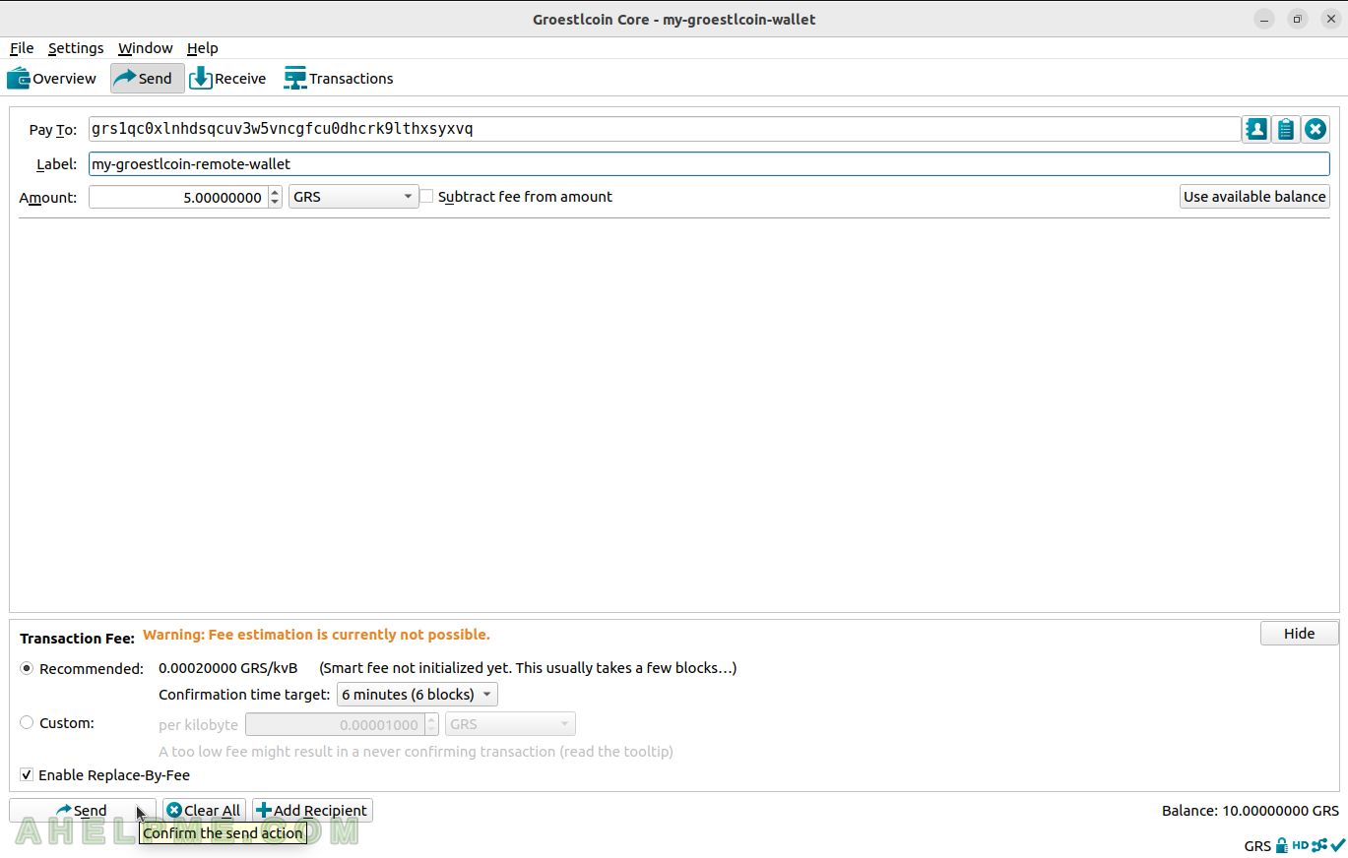Choose a previously used address from the address book icon

pyautogui.click(x=1255, y=129)
